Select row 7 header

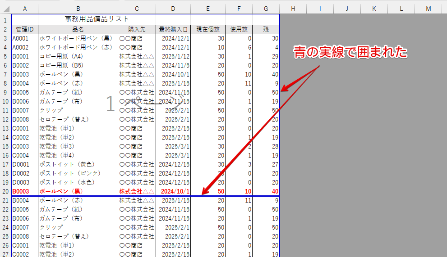click(5, 74)
